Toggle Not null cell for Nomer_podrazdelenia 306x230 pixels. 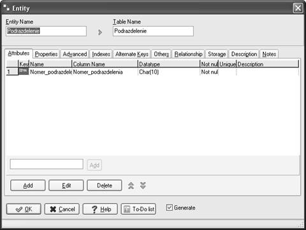[209, 72]
